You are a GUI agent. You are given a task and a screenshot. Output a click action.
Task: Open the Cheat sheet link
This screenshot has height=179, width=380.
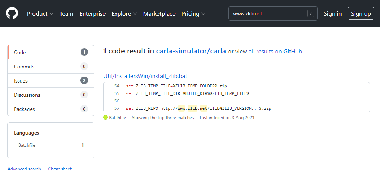pos(60,169)
